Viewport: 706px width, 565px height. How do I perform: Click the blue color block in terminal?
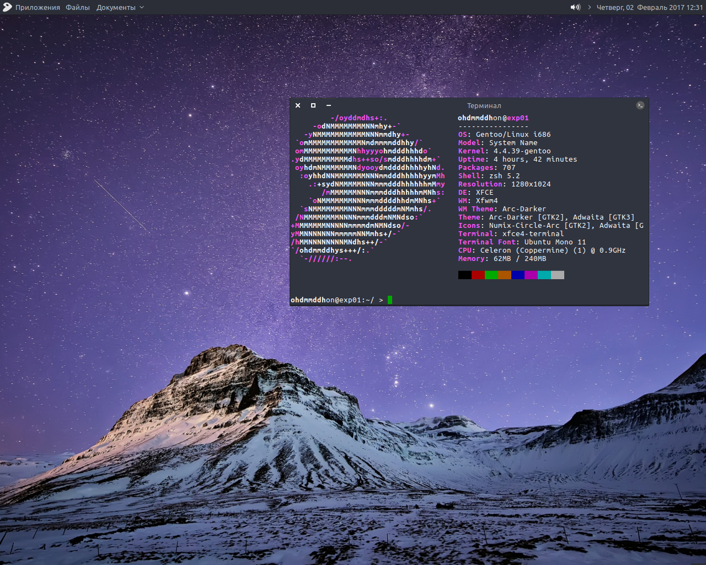[518, 275]
